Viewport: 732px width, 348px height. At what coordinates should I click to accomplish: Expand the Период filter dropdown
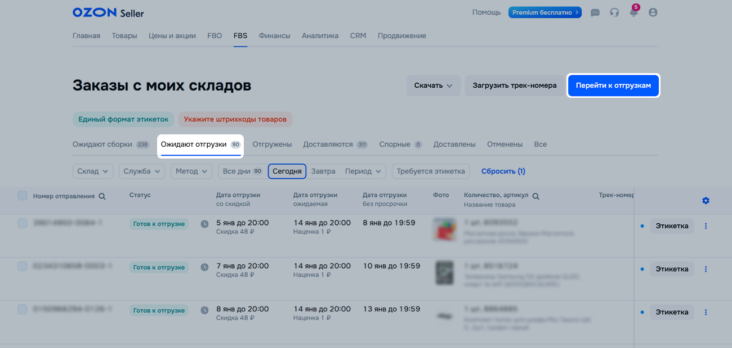point(364,171)
